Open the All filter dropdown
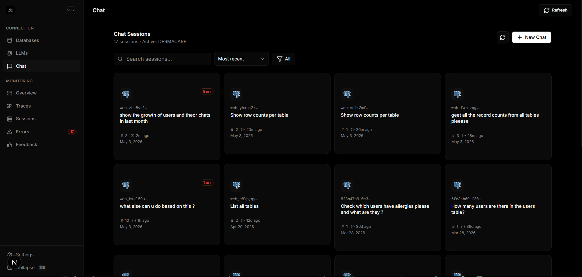Image resolution: width=582 pixels, height=277 pixels. coord(283,59)
